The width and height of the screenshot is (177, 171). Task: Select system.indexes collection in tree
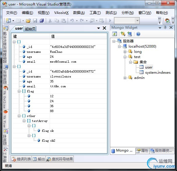tap(158, 73)
